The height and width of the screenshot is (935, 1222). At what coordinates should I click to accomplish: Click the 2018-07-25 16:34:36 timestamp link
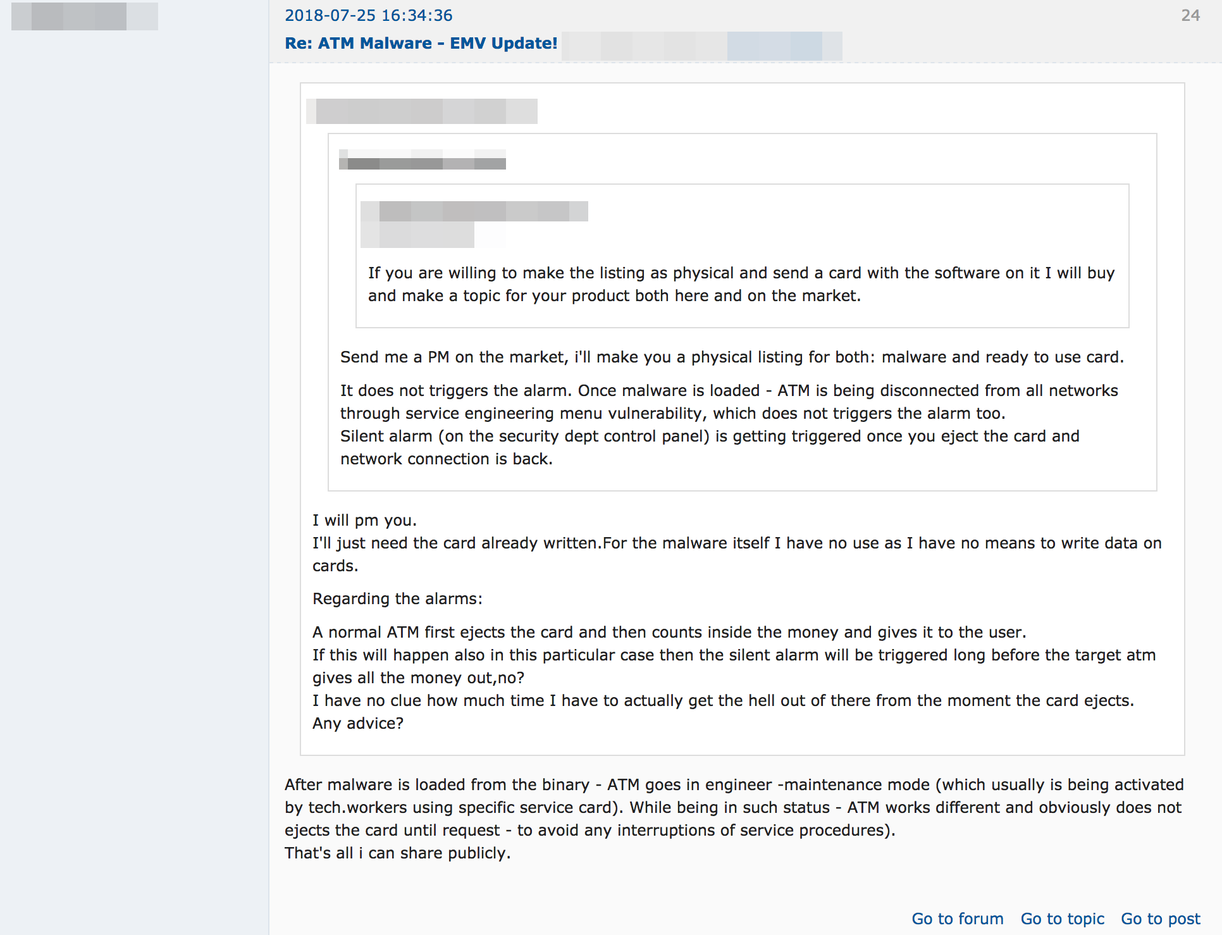coord(368,15)
